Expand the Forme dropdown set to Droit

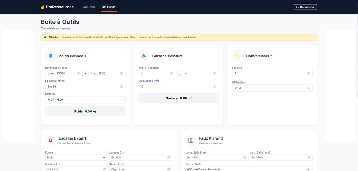pyautogui.click(x=76, y=157)
